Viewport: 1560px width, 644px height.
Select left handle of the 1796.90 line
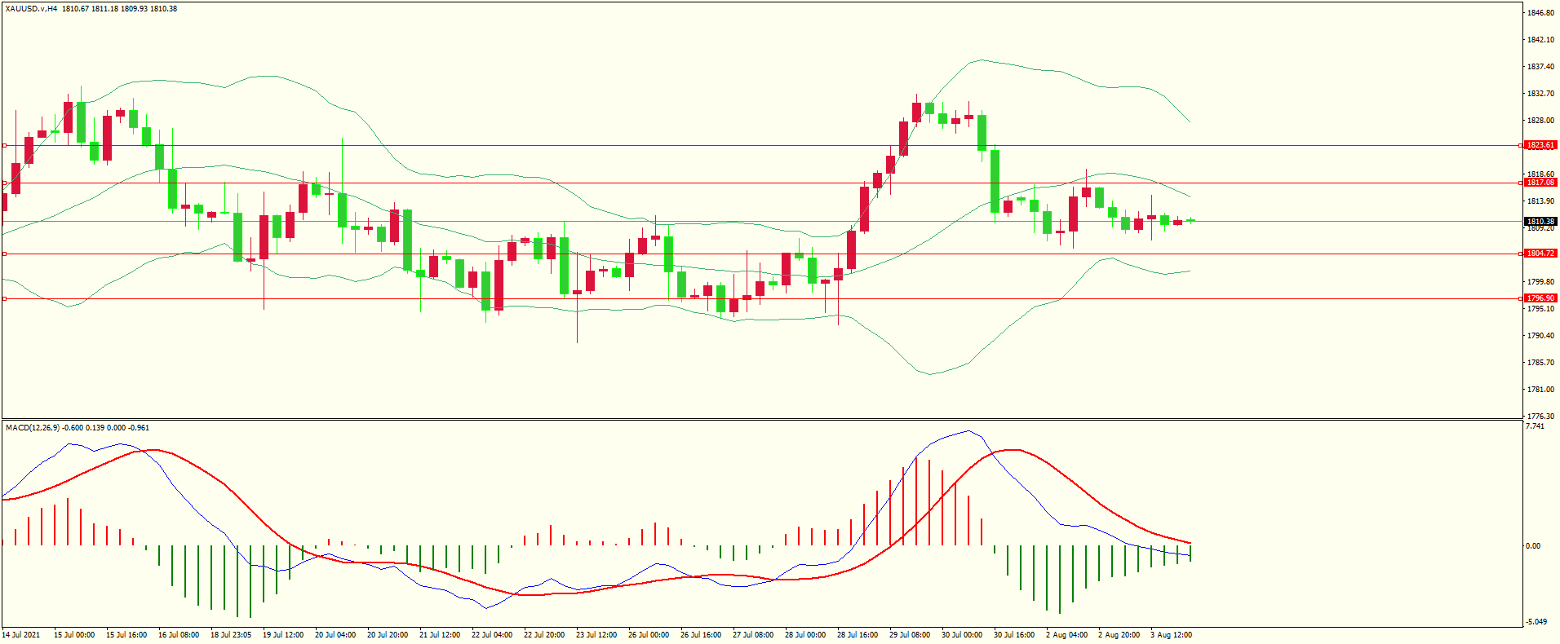click(4, 299)
